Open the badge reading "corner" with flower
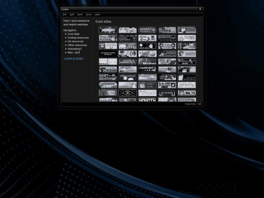The height and width of the screenshot is (198, 264). point(147,85)
